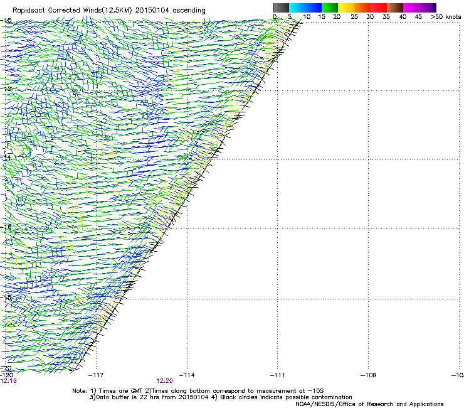Click the magenta 40-45 knots legend segment
Screen dimensions: 464x408
coord(411,8)
